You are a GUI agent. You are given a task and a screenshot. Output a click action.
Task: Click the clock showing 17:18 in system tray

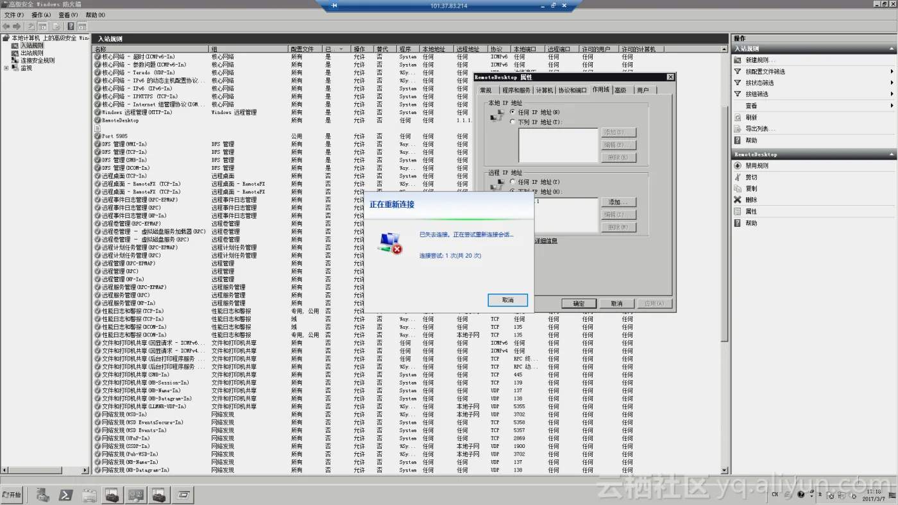(873, 492)
